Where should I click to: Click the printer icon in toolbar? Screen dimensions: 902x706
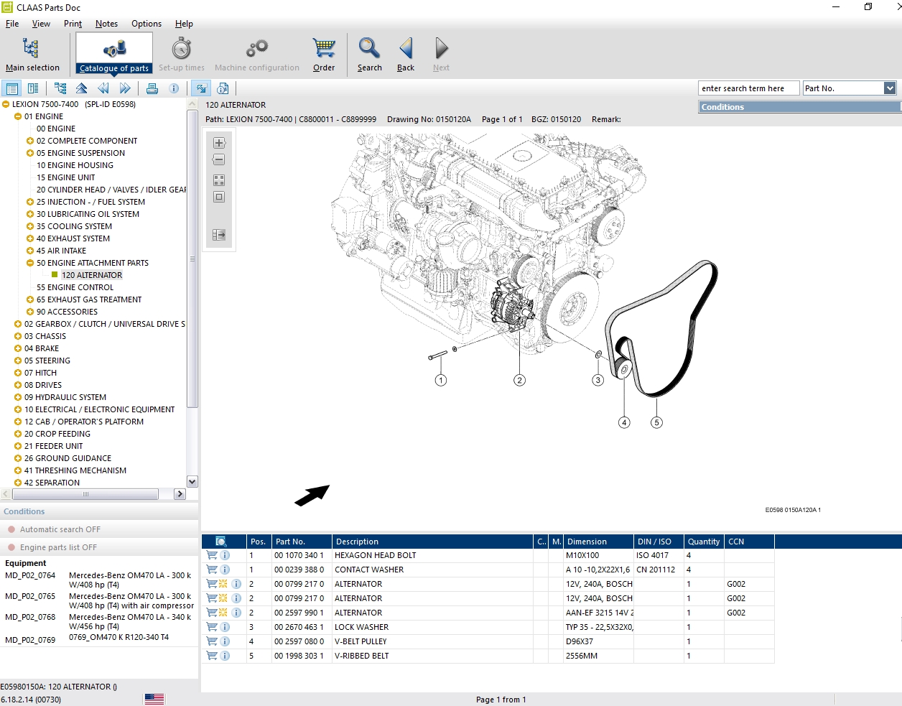[152, 88]
